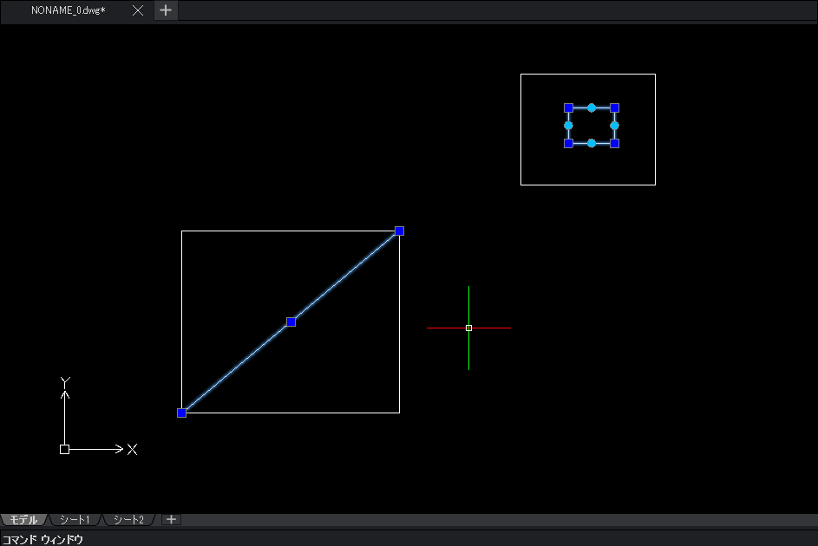The image size is (818, 546).
Task: Switch to the シート2 layout tab
Action: coord(128,519)
